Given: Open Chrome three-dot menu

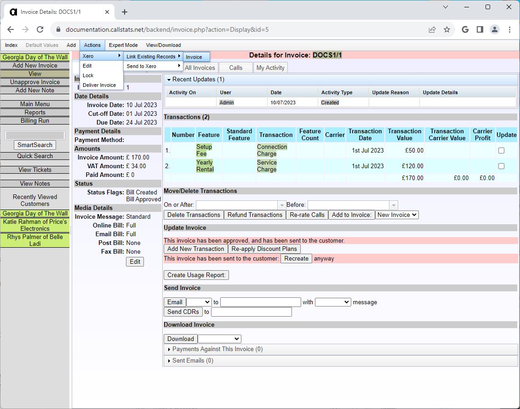Looking at the screenshot, I should point(509,29).
